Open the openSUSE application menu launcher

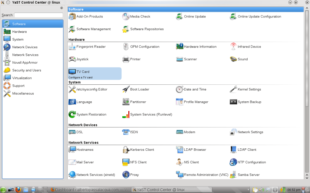point(3,190)
